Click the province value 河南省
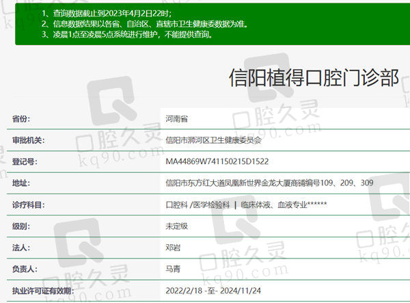This screenshot has height=303, width=410. [176, 119]
